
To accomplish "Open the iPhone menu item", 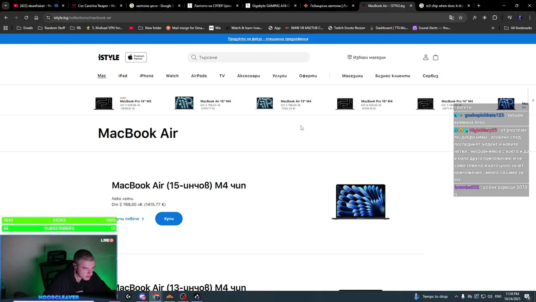I will 147,76.
